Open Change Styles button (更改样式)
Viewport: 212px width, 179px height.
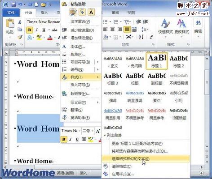[x=182, y=28]
